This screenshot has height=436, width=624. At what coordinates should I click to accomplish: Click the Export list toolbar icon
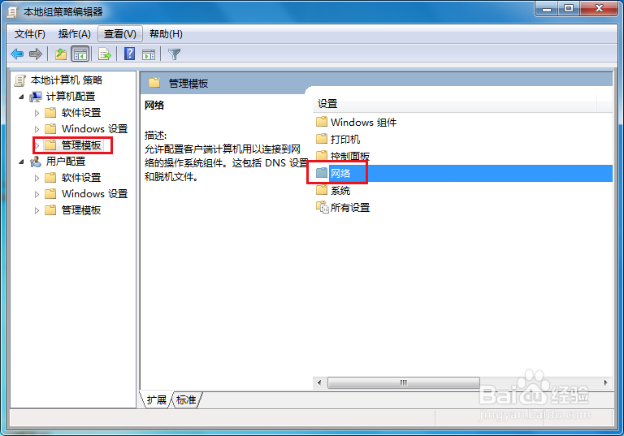[105, 54]
